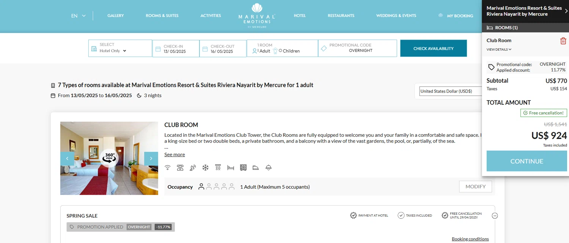569x243 pixels.
Task: Click the telephone amenity icon
Action: click(180, 167)
